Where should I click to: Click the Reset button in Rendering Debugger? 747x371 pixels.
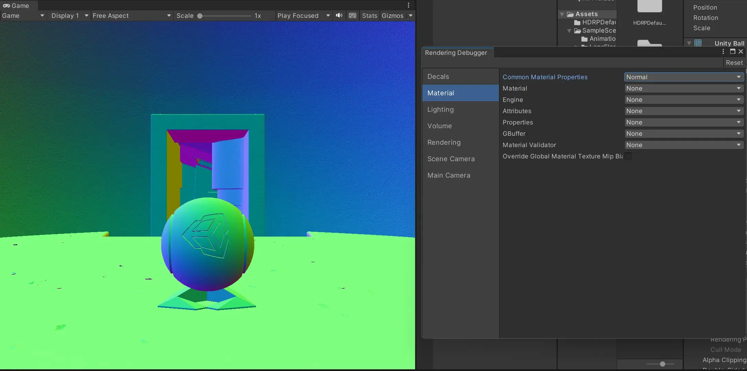click(734, 63)
